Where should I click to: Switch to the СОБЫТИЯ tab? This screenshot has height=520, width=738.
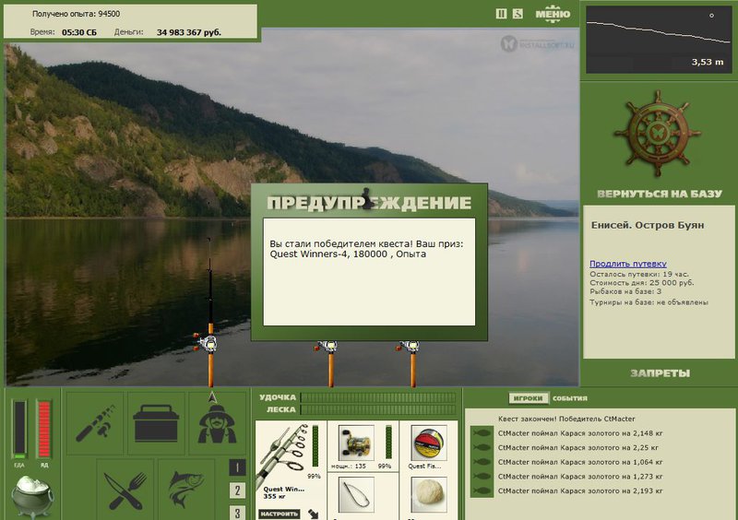tap(570, 398)
